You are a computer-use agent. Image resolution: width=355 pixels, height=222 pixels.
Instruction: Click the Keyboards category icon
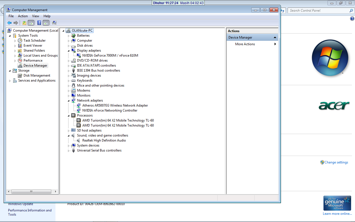[73, 80]
